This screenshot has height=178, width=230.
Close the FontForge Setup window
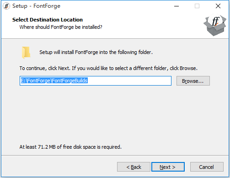[218, 6]
